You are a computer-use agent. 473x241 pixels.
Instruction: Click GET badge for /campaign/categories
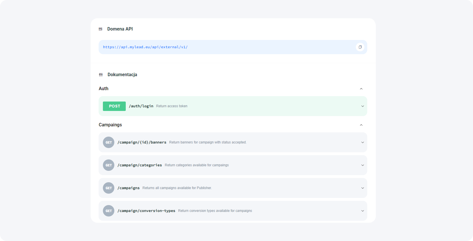coord(109,165)
